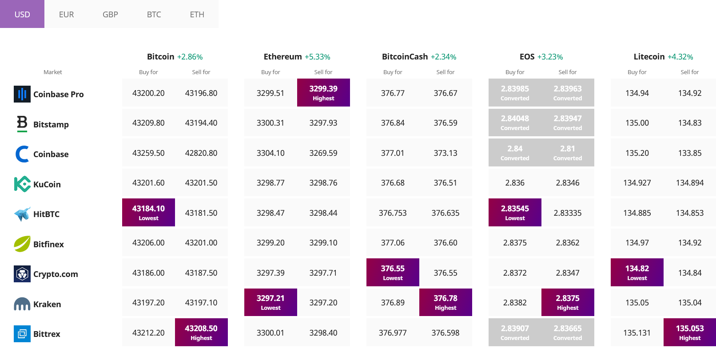Click Kraken Bitcoin buy price 43197.20
Viewport: 716px width, 348px height.
coord(148,303)
